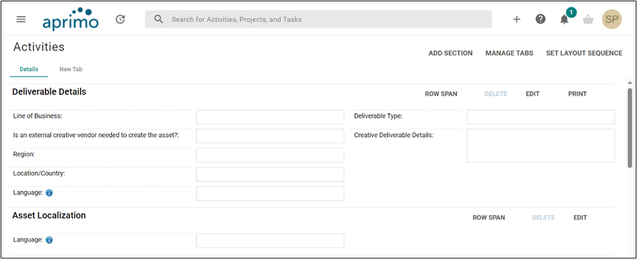Select the Details tab
Screen dimensions: 637x259
(29, 69)
